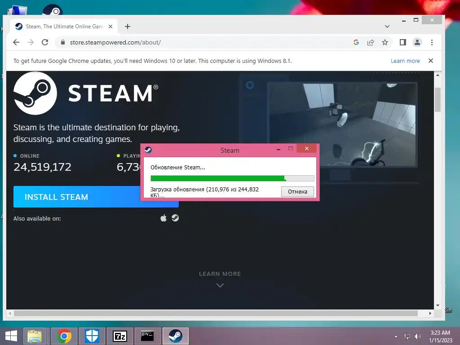Viewport: 460px width, 345px height.
Task: Play the Steam promo video thumbnail
Action: pos(342,125)
